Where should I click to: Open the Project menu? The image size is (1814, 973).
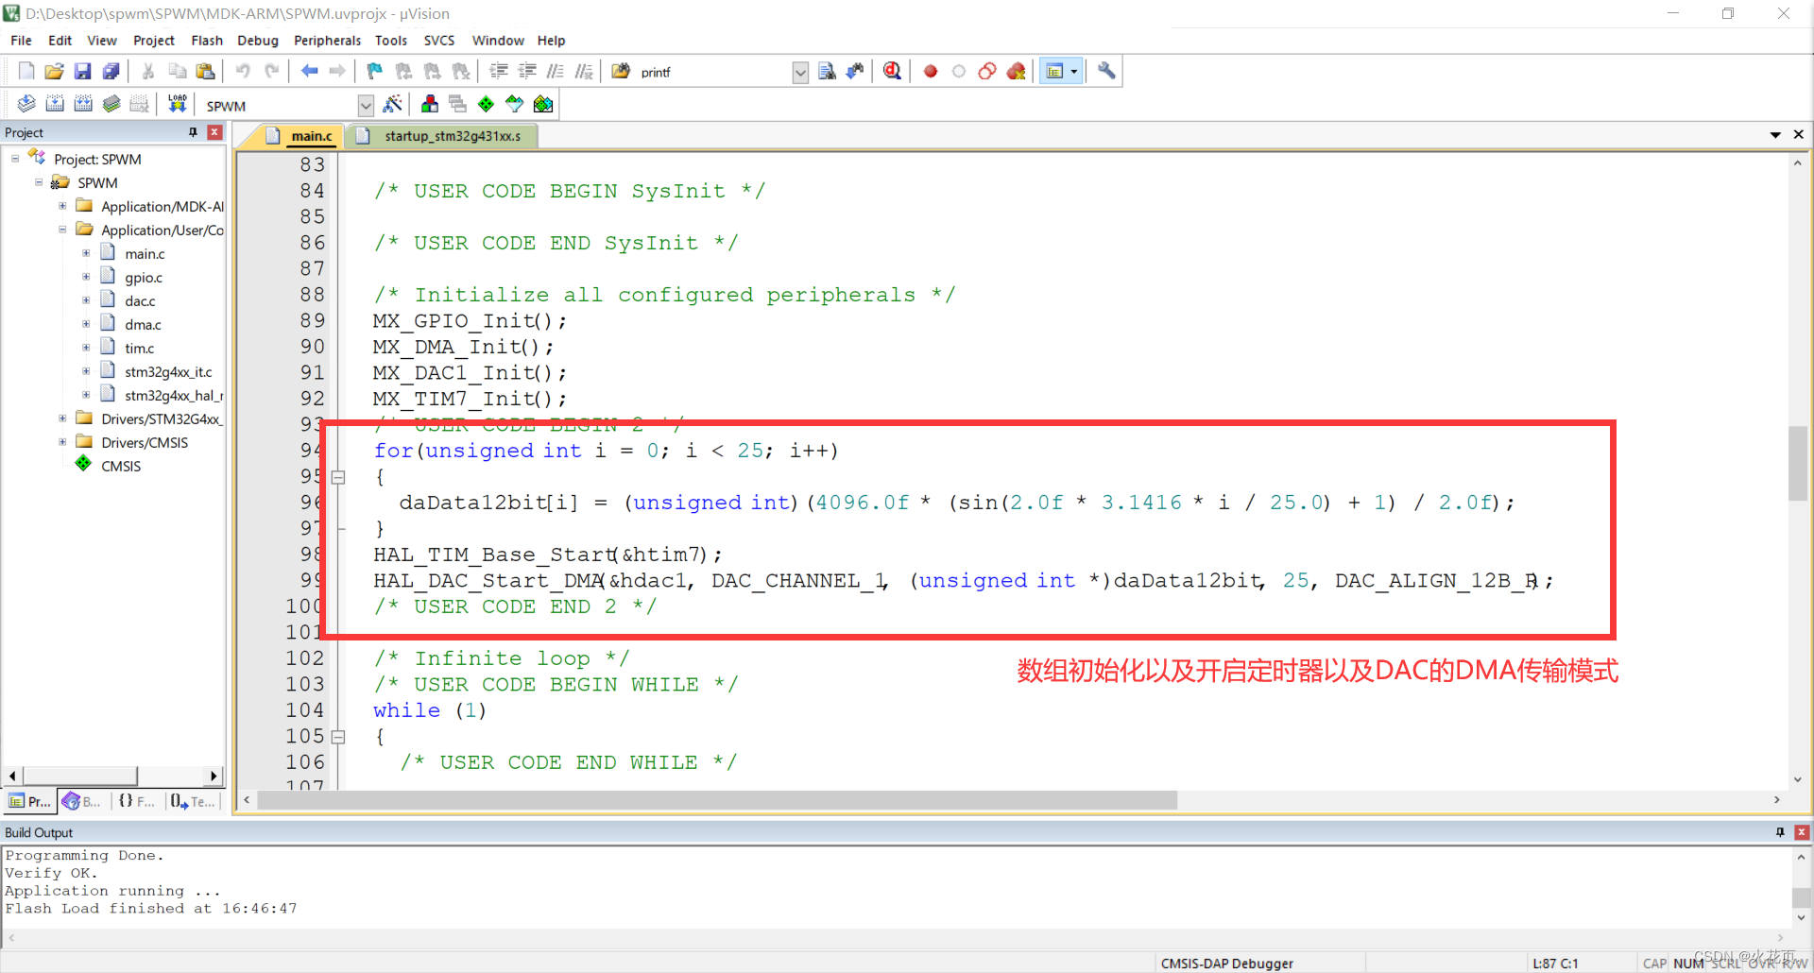click(154, 41)
